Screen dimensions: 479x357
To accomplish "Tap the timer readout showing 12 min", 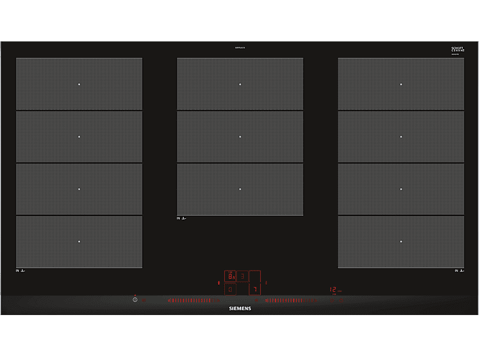I will (336, 290).
